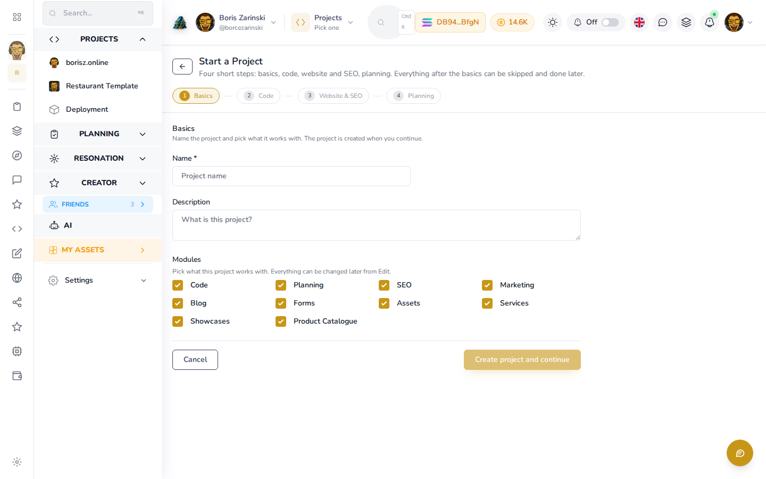Open the chat bubble icon in the header
Screen dimensions: 766x479
(x=663, y=22)
